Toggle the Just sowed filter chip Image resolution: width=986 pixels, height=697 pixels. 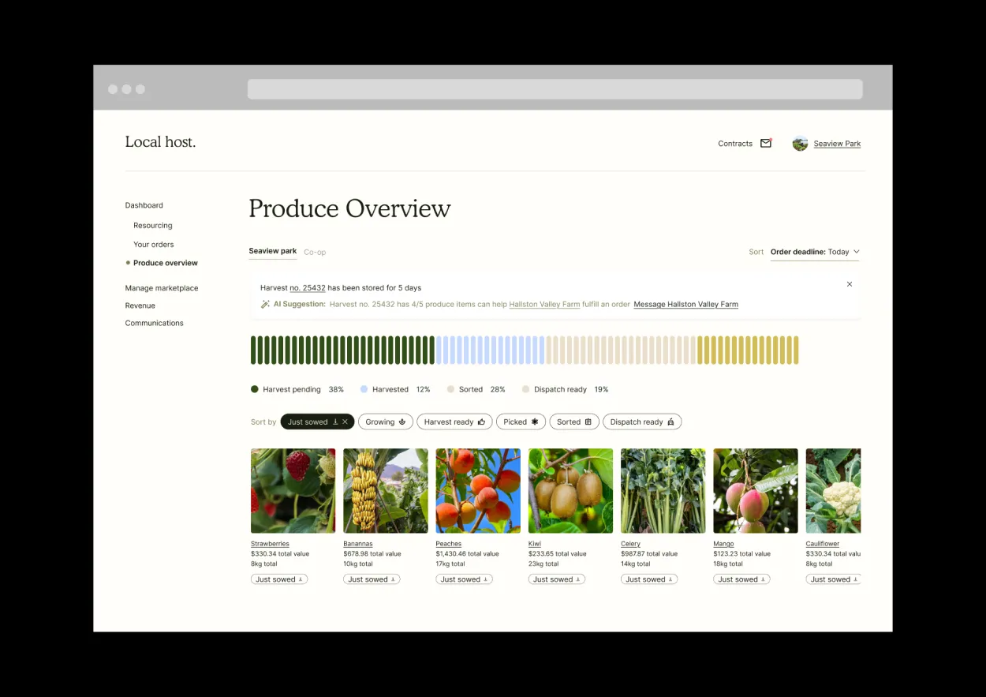(x=318, y=422)
